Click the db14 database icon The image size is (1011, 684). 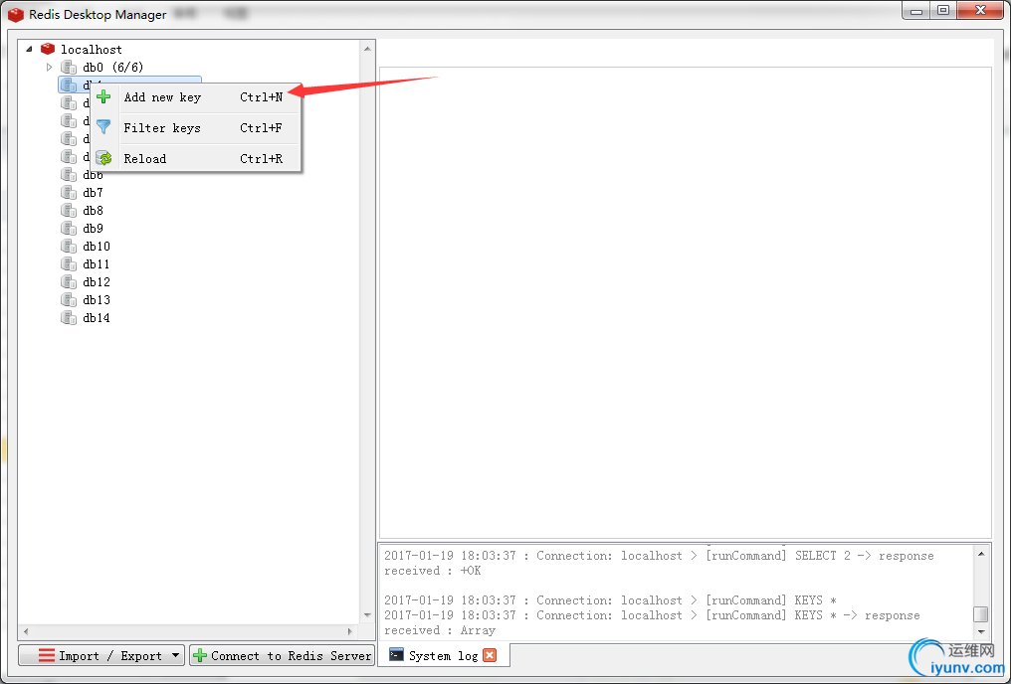pos(69,317)
